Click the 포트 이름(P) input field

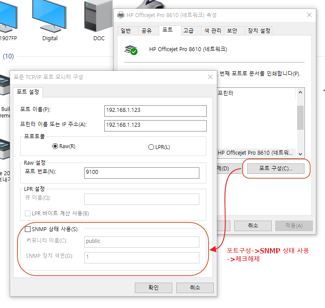[x=155, y=111]
